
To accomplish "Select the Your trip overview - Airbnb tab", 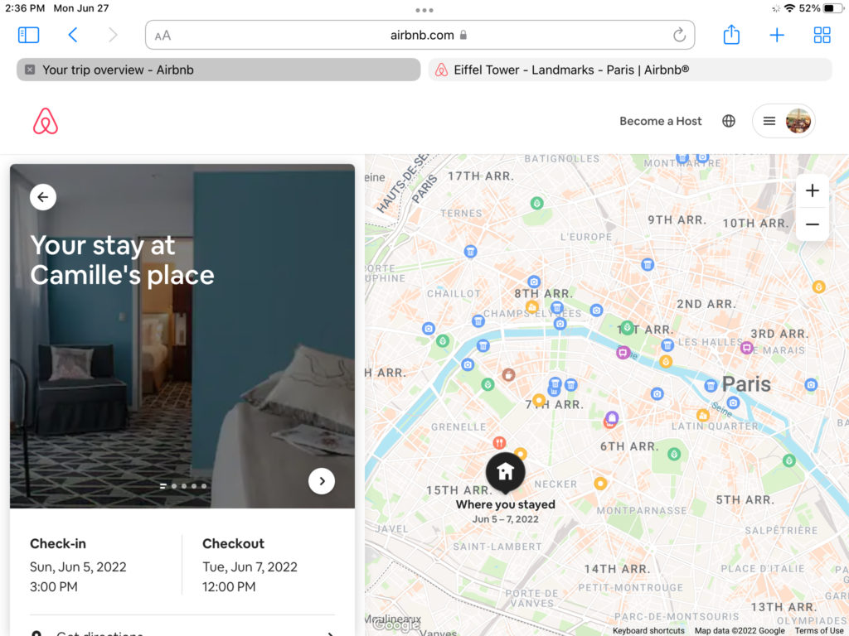I will click(x=219, y=70).
